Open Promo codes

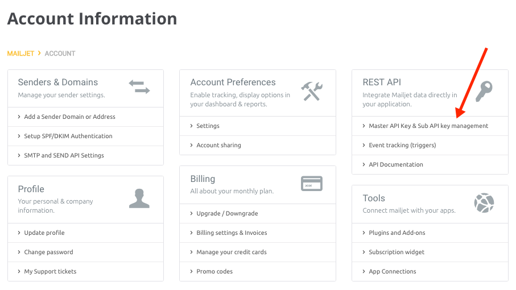coord(214,272)
